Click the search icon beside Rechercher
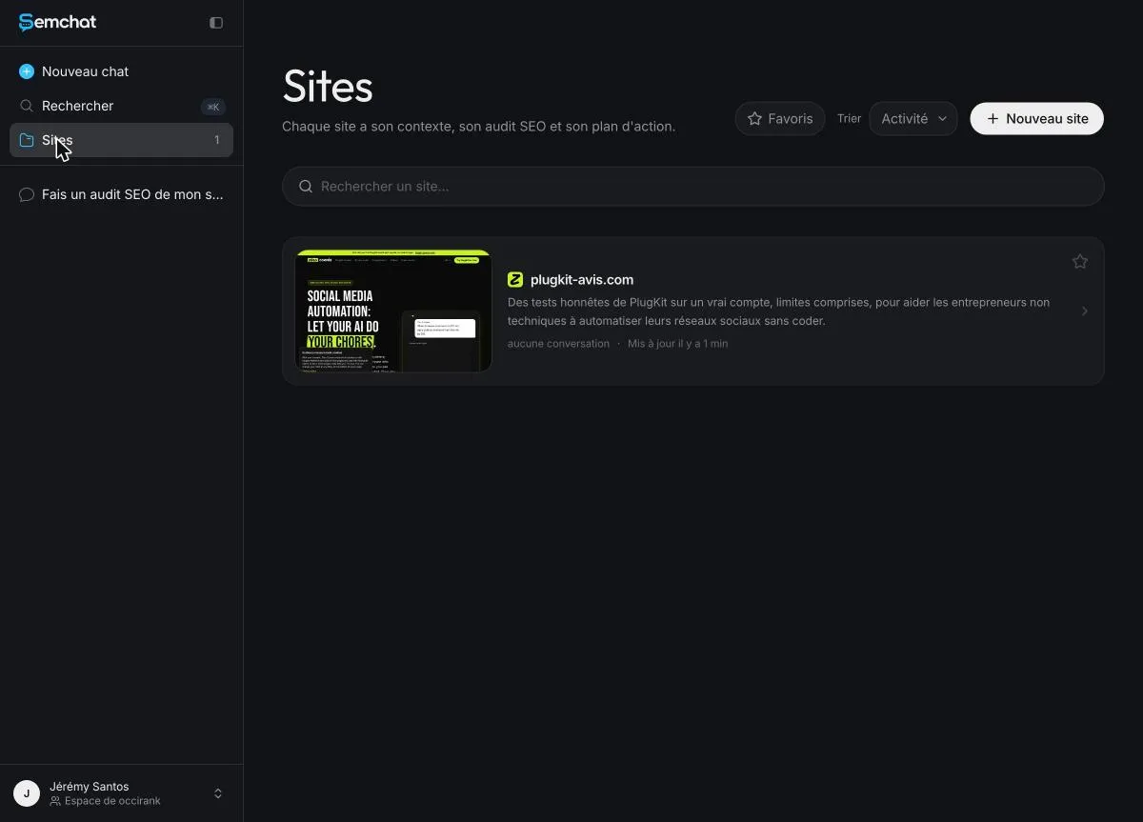 pyautogui.click(x=27, y=106)
